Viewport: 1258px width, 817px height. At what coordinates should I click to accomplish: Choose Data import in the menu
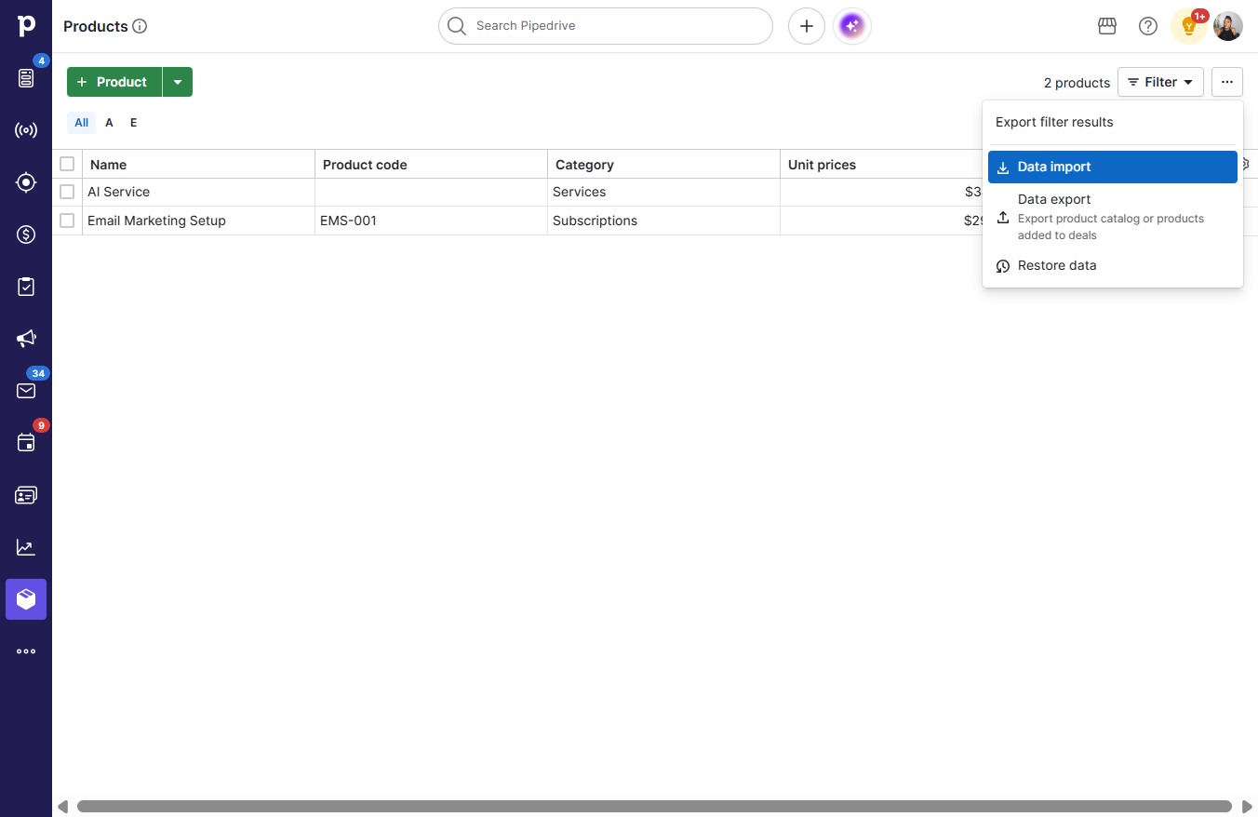point(1113,167)
